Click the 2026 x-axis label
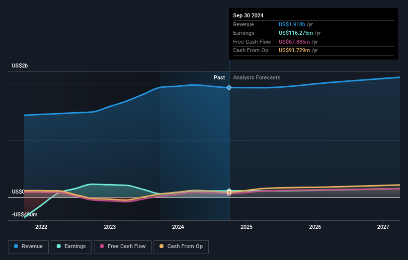Screen dimensions: 408x260 (x=315, y=227)
